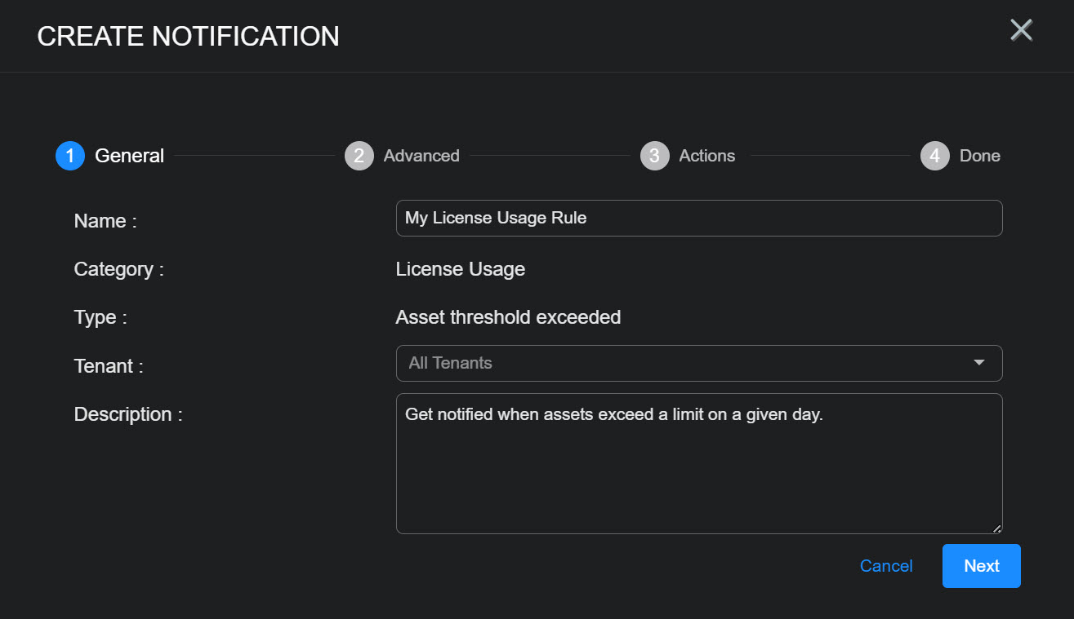Image resolution: width=1074 pixels, height=619 pixels.
Task: Click the step 3 circle icon
Action: 654,156
